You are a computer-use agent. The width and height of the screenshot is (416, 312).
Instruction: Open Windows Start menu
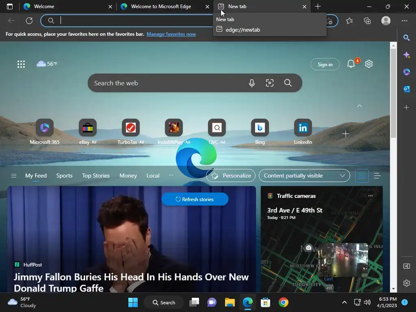tap(133, 302)
